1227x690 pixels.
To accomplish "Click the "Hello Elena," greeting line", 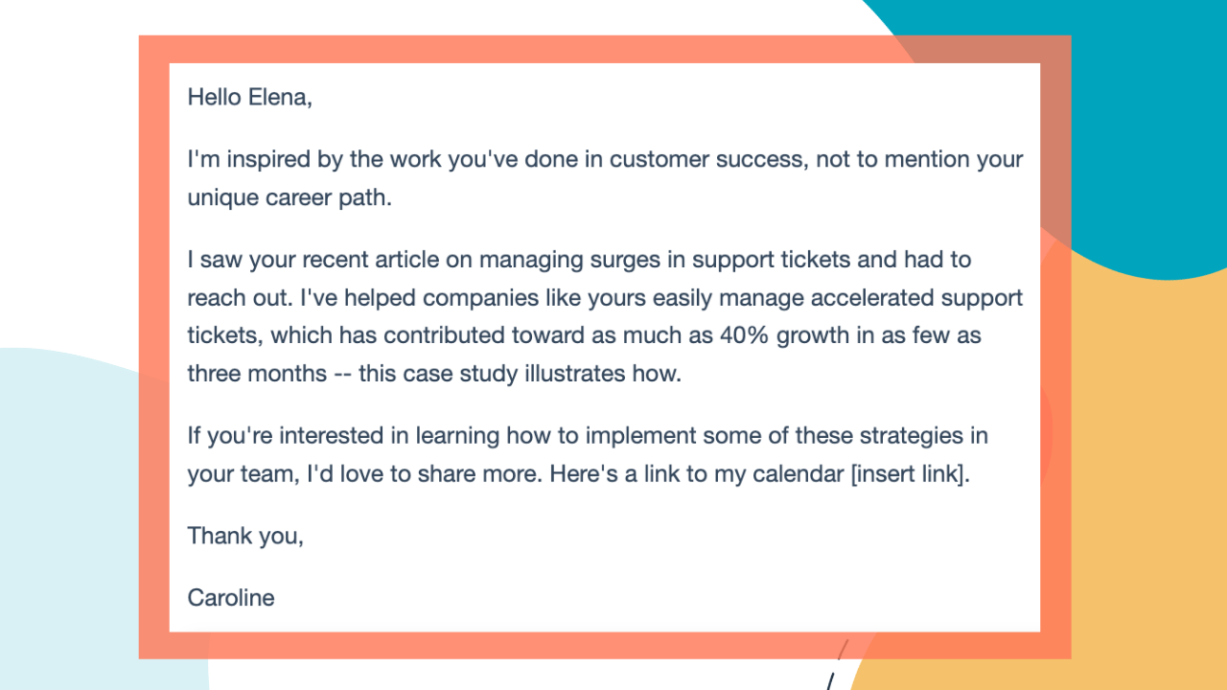I will [249, 97].
